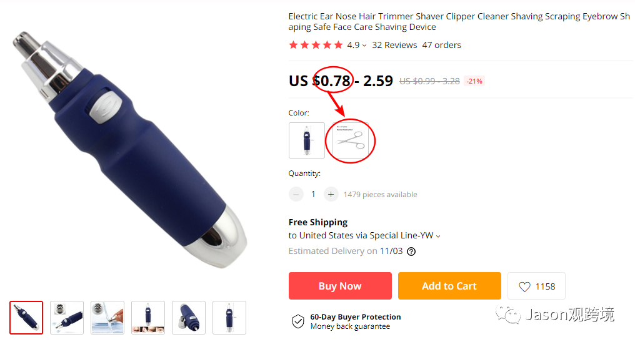Viewport: 635px width, 342px height.
Task: Select the fifth thumbnail showing disassembled trimmer
Action: coord(189,318)
